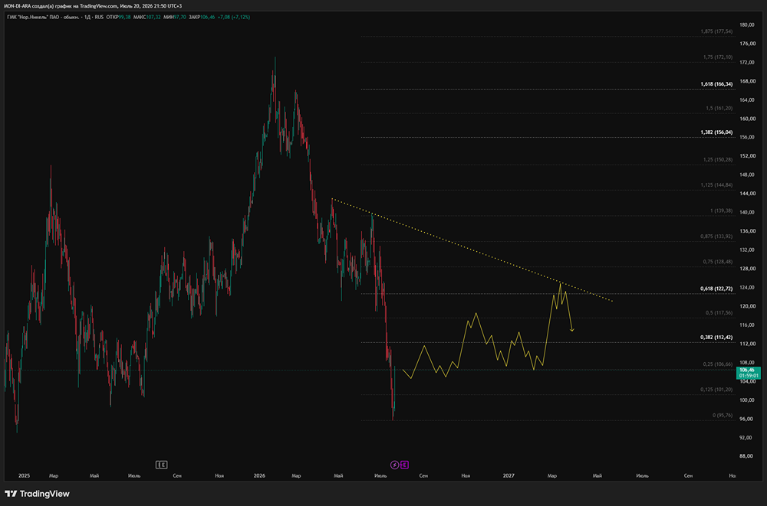This screenshot has width=767, height=506.
Task: Click the ОТКР 99,38 open value
Action: 118,17
